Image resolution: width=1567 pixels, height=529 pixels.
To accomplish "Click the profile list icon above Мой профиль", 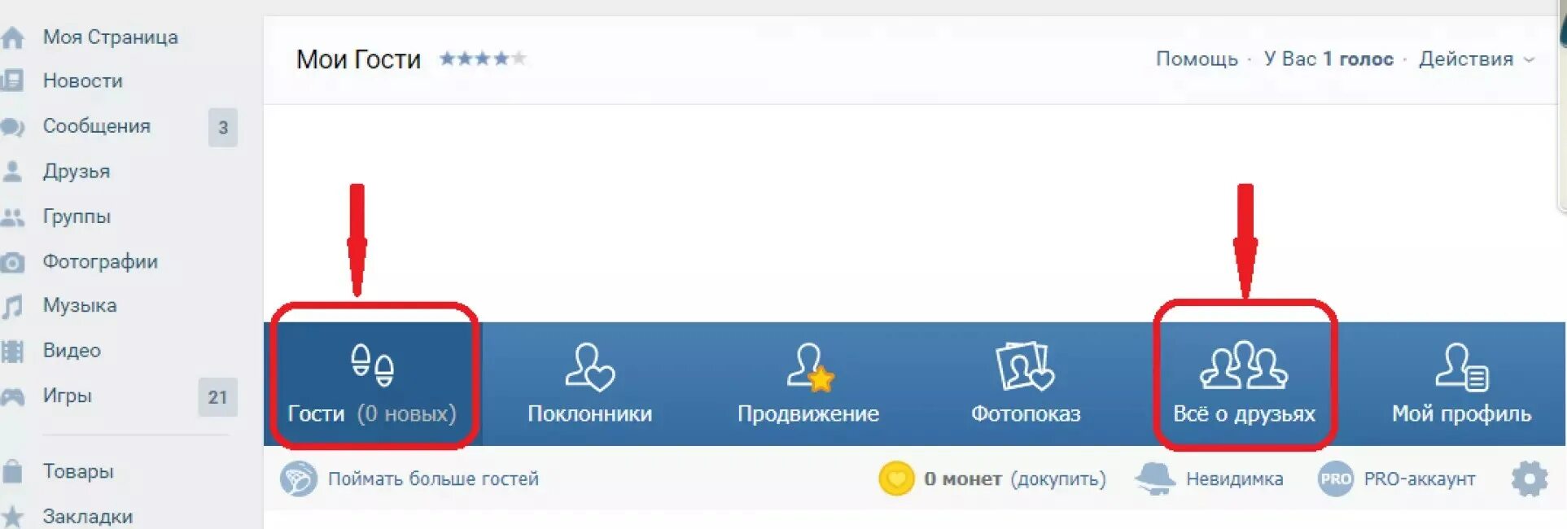I will tap(1462, 366).
